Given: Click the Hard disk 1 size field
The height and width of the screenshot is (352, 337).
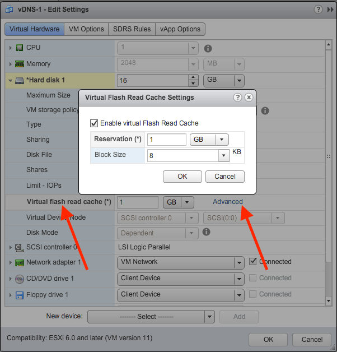Looking at the screenshot, I should point(153,80).
